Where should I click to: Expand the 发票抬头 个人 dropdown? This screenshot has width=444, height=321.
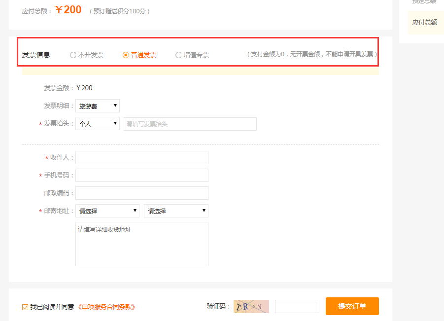98,124
